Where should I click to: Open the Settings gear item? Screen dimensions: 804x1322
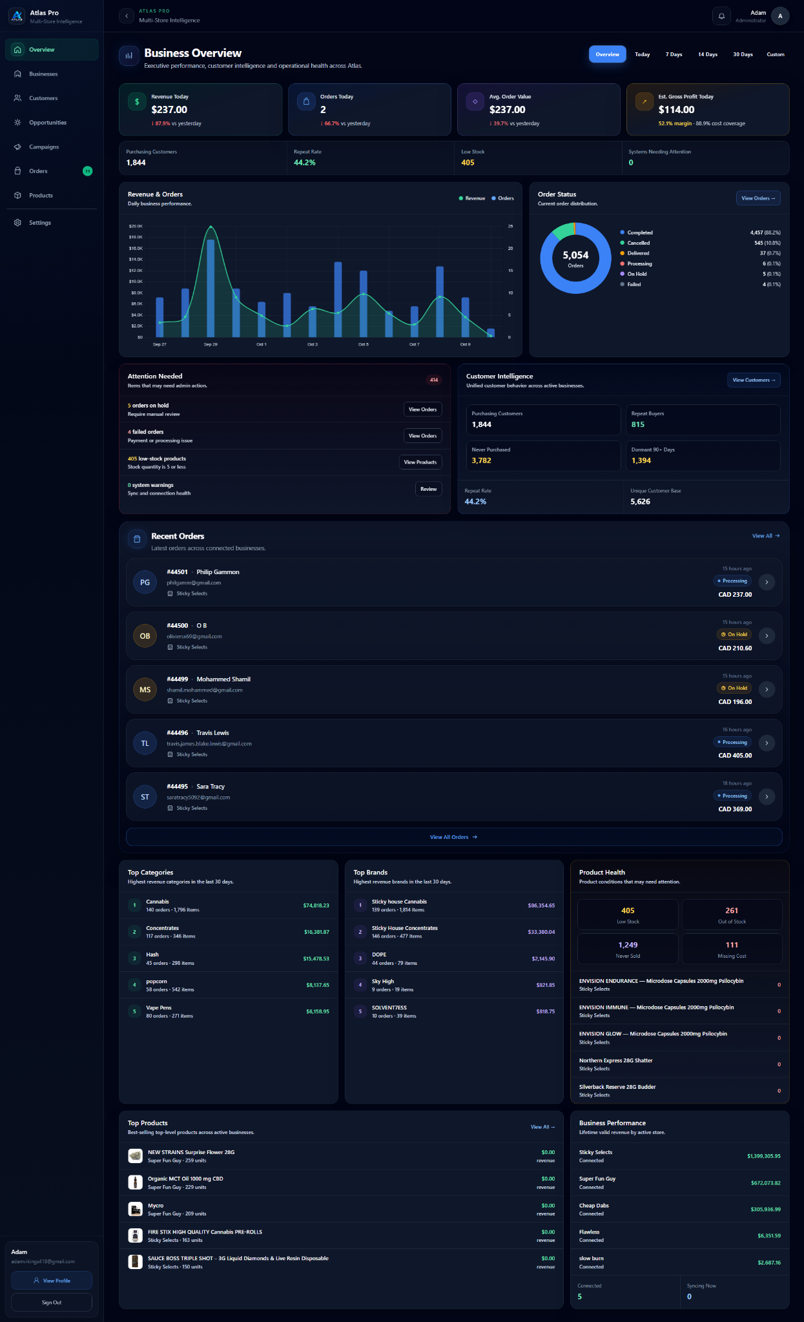[x=52, y=223]
